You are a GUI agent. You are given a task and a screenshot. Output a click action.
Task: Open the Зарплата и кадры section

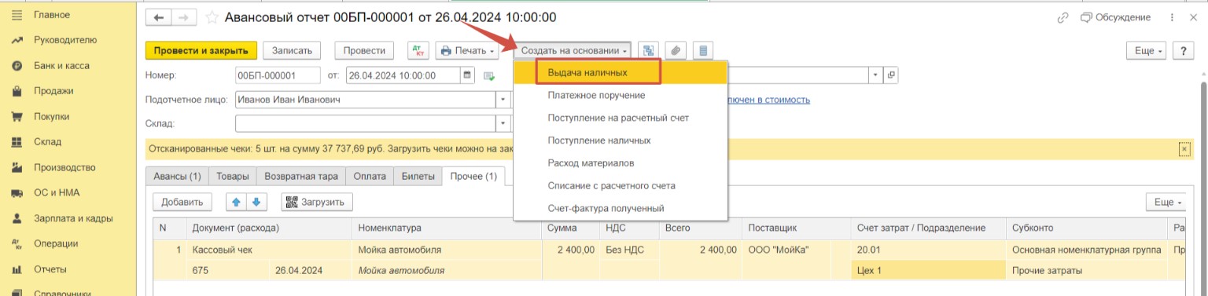click(73, 218)
